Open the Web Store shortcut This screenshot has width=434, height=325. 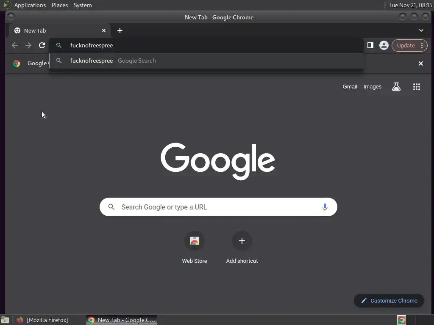[195, 248]
